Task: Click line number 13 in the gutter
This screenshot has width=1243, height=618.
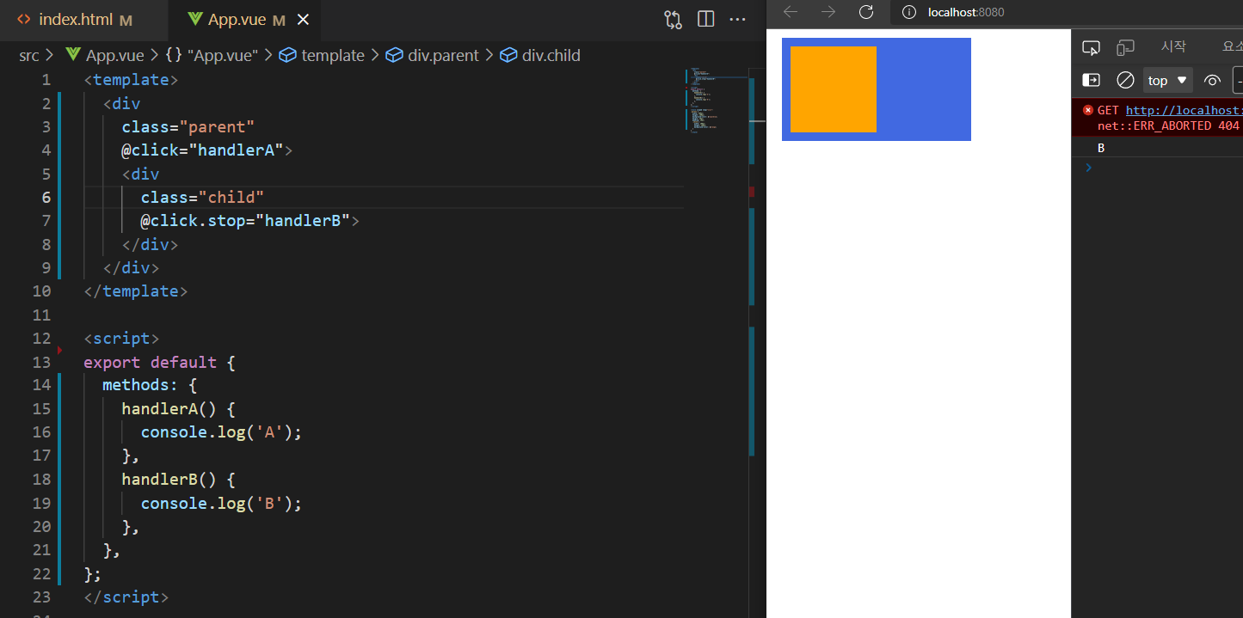Action: [x=41, y=362]
